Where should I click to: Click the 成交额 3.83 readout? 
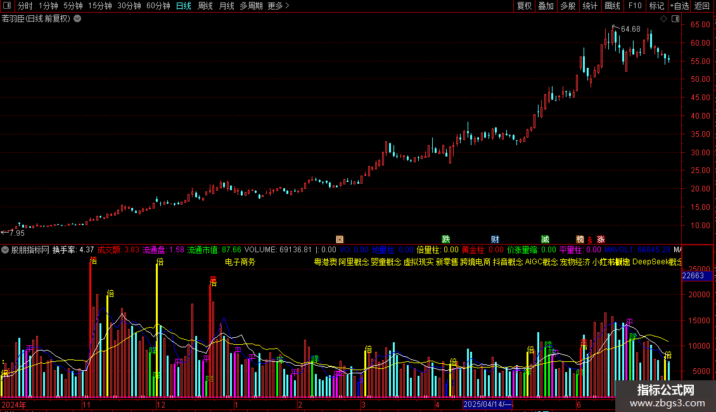(x=118, y=250)
